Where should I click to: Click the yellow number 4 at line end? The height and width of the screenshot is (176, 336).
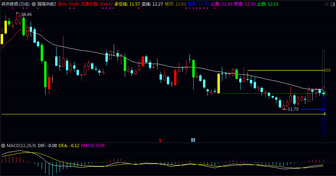point(324,114)
